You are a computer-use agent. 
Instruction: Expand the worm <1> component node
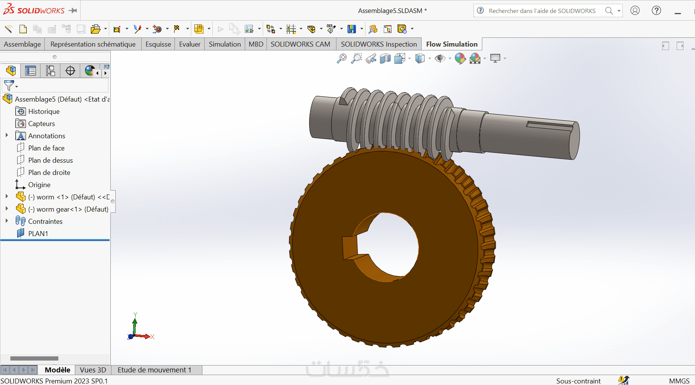tap(6, 196)
